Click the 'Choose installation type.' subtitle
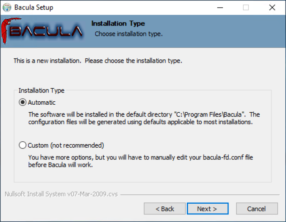Viewport: 286px width, 222px height. click(x=129, y=34)
